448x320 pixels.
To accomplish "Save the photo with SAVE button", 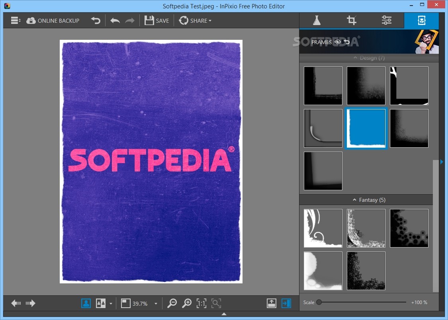I will click(x=157, y=21).
